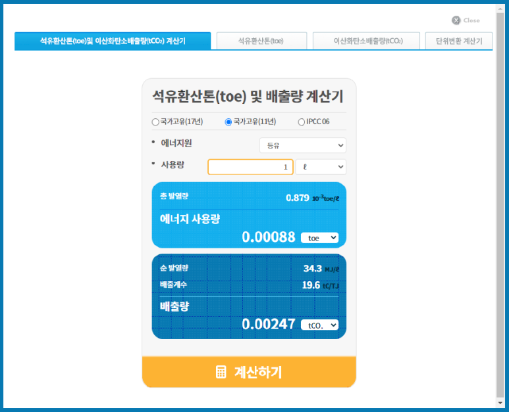Switch to the 이산화탄소배출량(tCO₂) tab
Image resolution: width=509 pixels, height=412 pixels.
pos(367,41)
